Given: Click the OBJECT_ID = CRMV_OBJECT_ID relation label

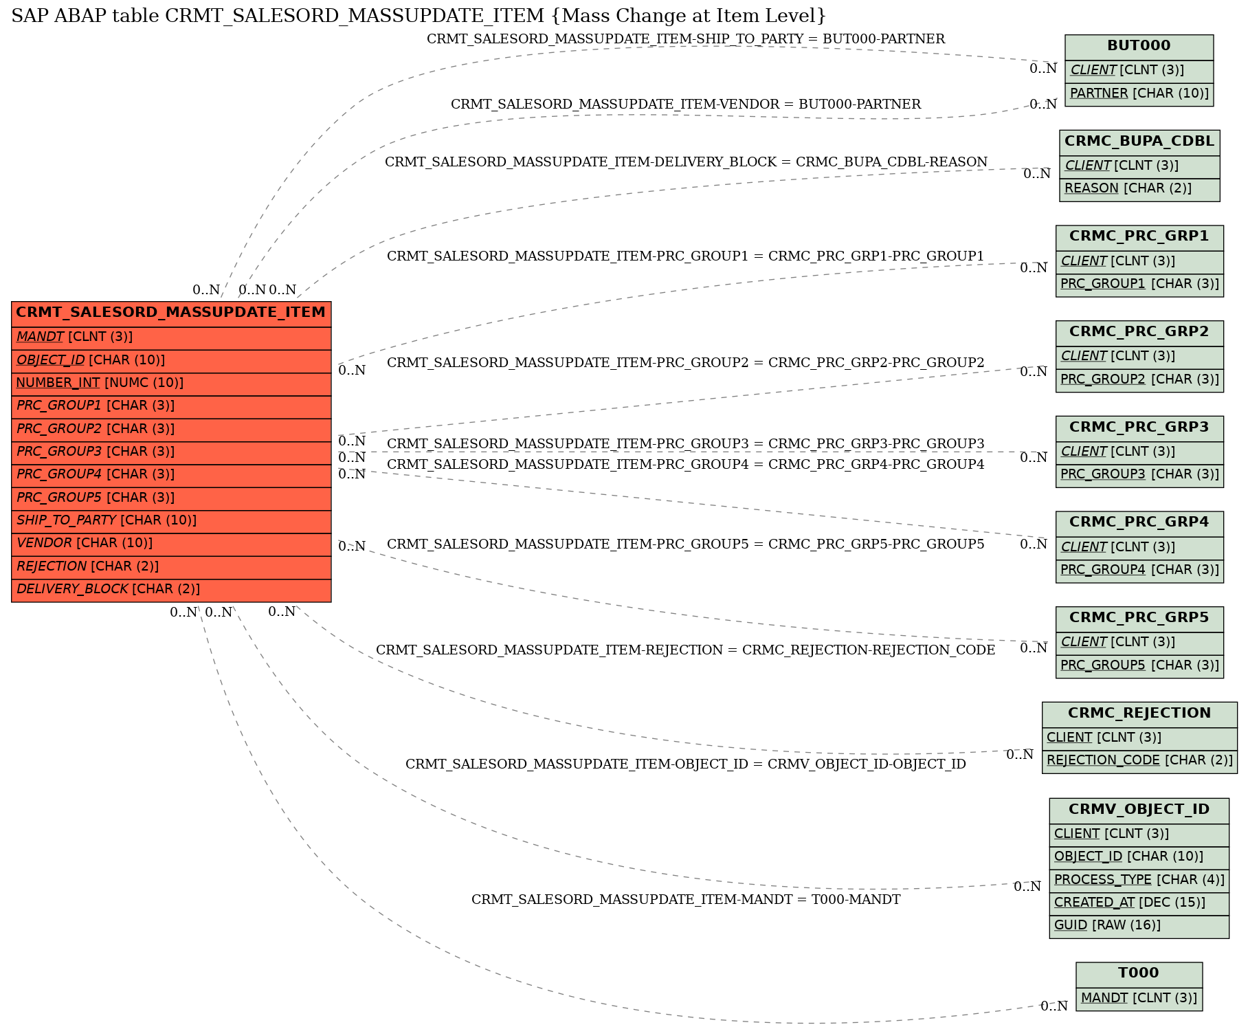Looking at the screenshot, I should point(686,764).
